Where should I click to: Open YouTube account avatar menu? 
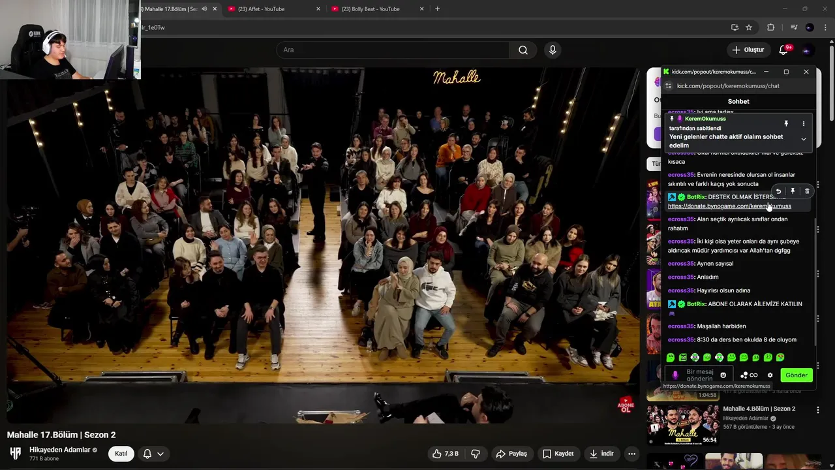(x=807, y=50)
